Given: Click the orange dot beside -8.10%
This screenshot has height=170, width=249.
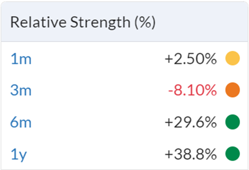Looking at the screenshot, I should [x=233, y=90].
